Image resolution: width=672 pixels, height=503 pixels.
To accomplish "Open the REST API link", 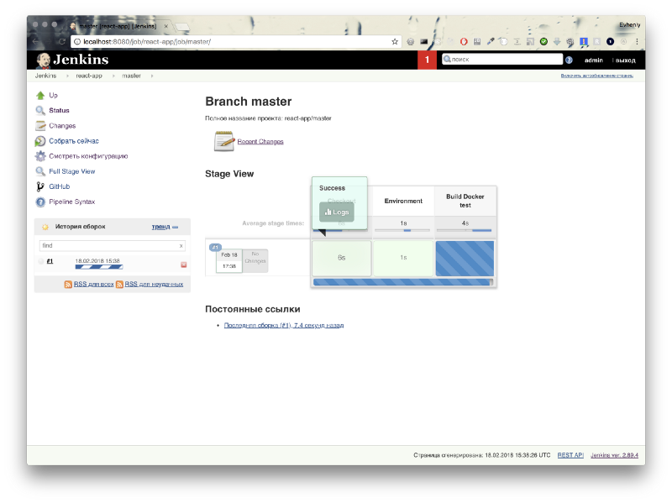I will point(570,455).
